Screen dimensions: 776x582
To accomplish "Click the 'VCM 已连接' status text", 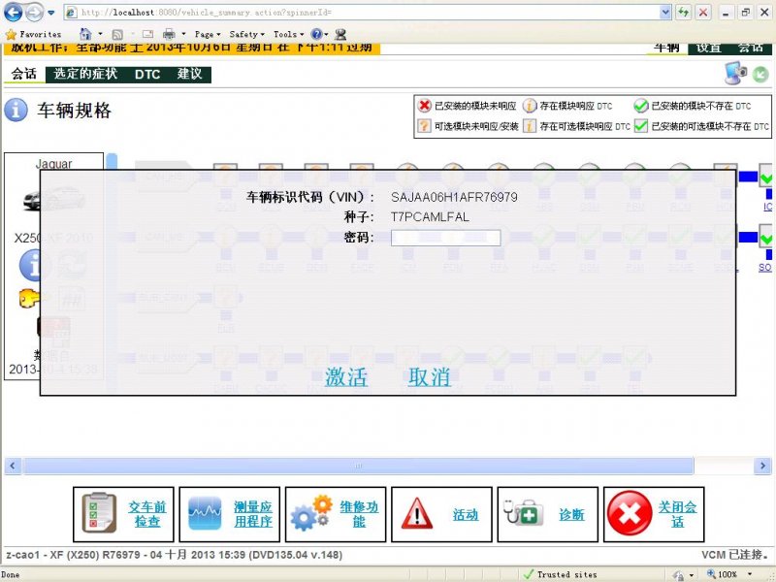I will [735, 555].
